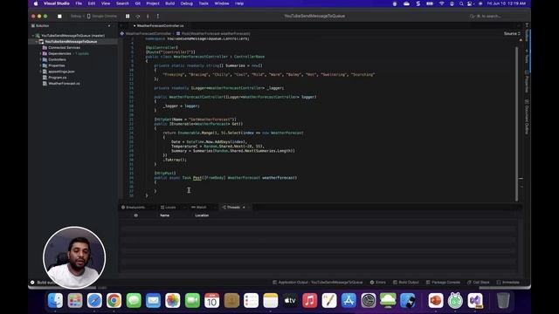The height and width of the screenshot is (314, 559).
Task: Open the Build menu
Action: [169, 3]
